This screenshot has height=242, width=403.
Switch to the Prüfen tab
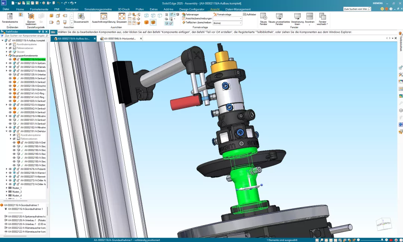pyautogui.click(x=140, y=9)
